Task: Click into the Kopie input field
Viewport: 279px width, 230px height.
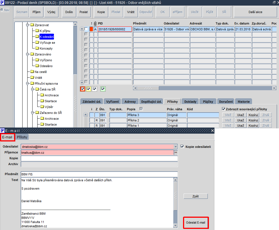Action: (99, 158)
